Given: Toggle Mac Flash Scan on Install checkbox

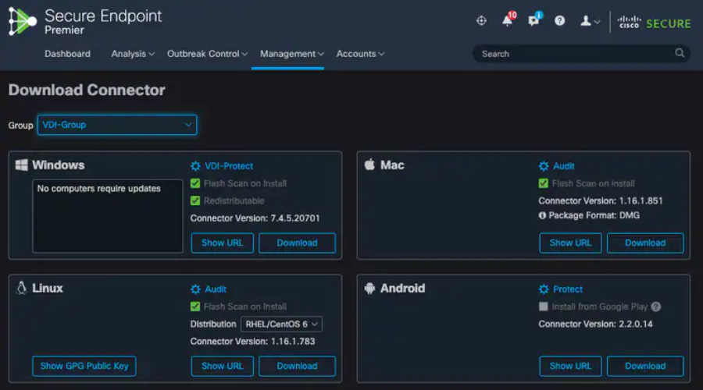Looking at the screenshot, I should click(x=544, y=183).
